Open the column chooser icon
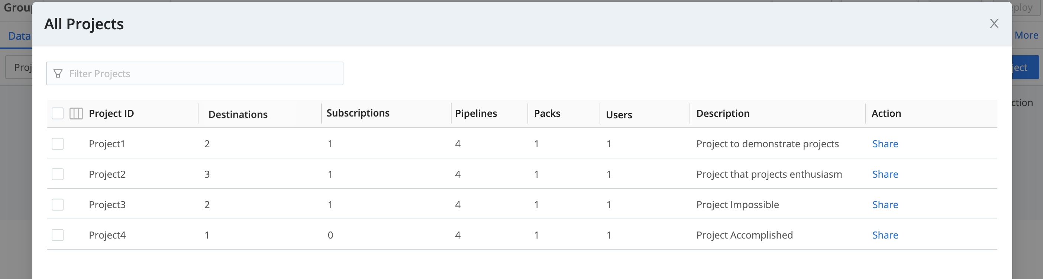1043x279 pixels. coord(76,114)
